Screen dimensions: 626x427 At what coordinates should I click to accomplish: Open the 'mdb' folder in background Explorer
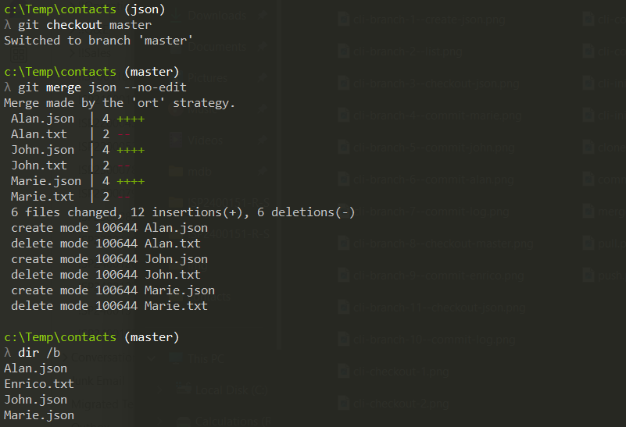click(199, 172)
